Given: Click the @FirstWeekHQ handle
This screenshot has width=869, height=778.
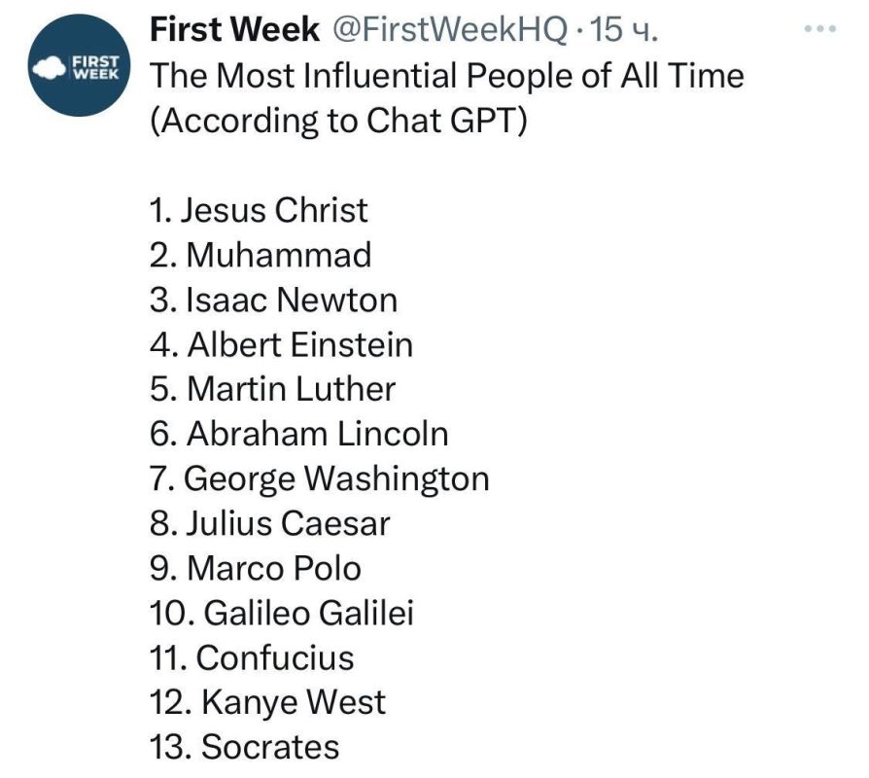Looking at the screenshot, I should 450,30.
